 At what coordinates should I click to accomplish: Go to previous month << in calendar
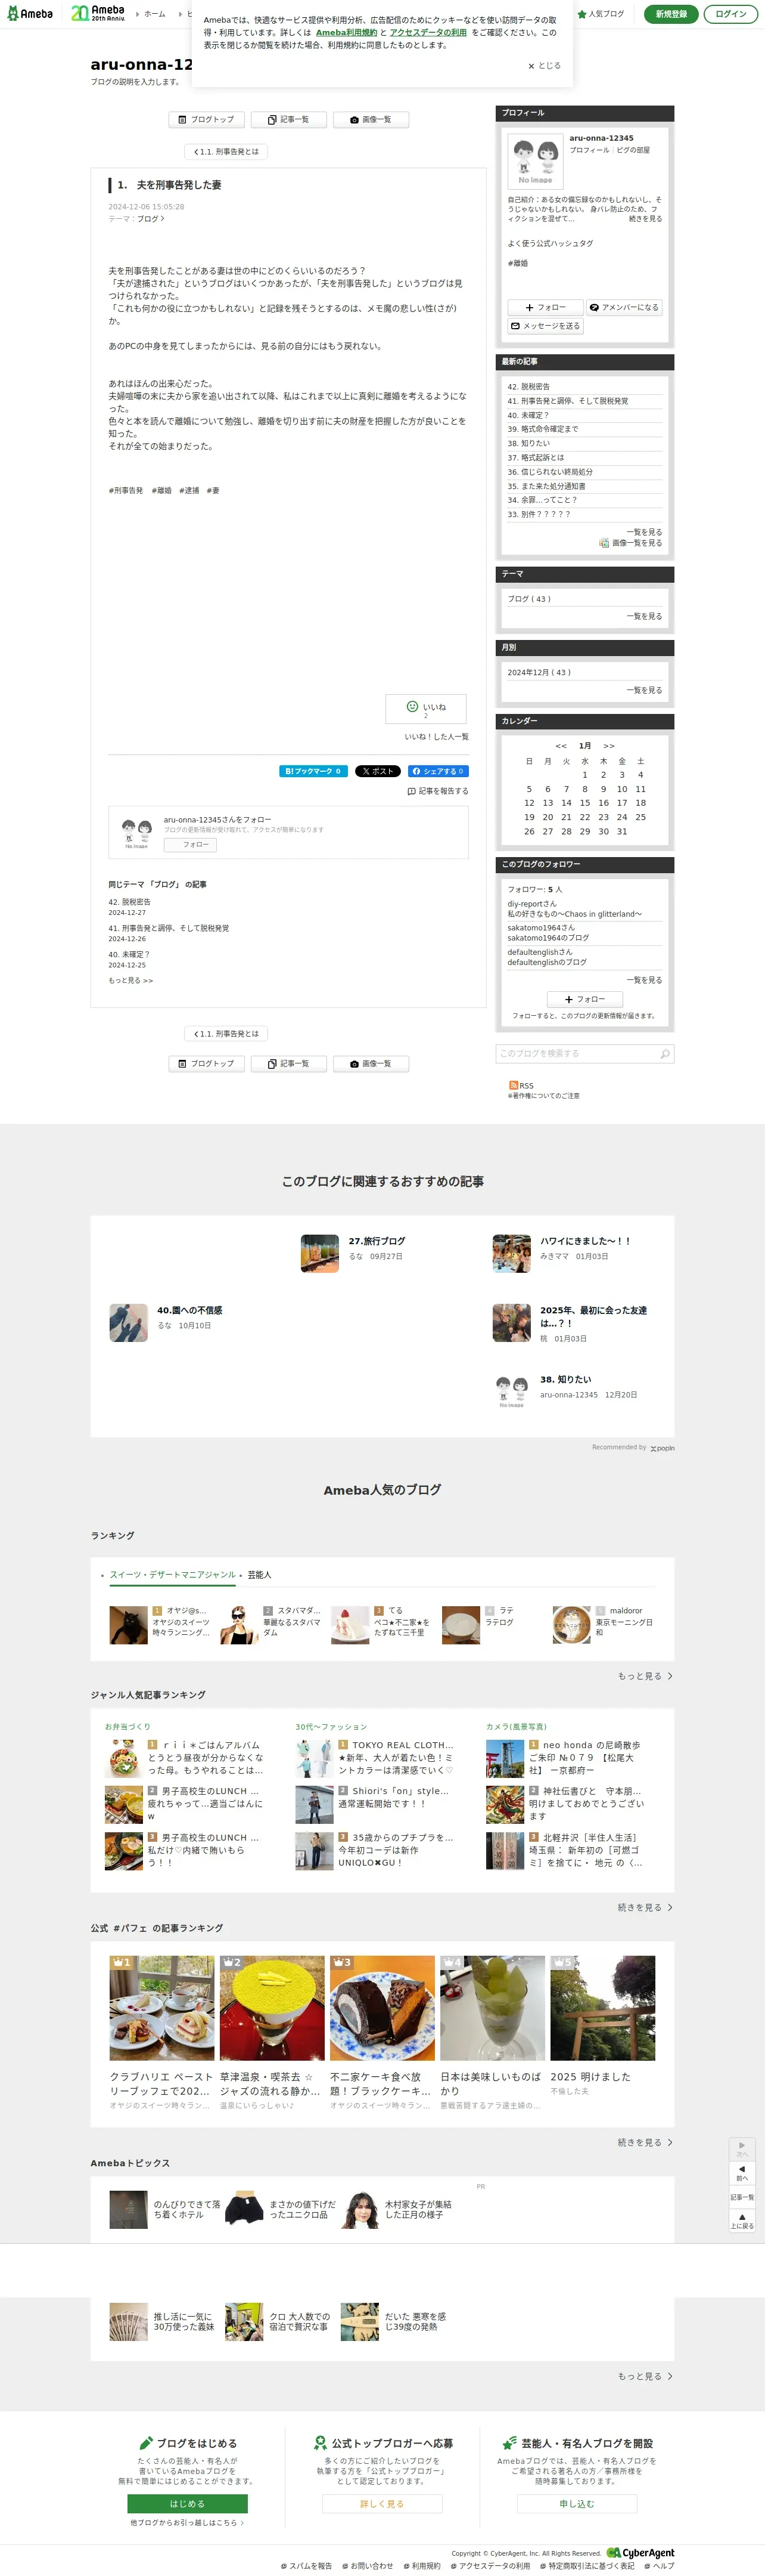[x=561, y=746]
